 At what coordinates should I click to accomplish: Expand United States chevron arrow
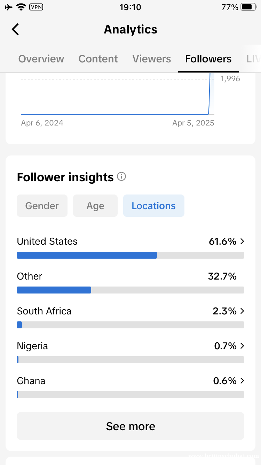pyautogui.click(x=242, y=241)
